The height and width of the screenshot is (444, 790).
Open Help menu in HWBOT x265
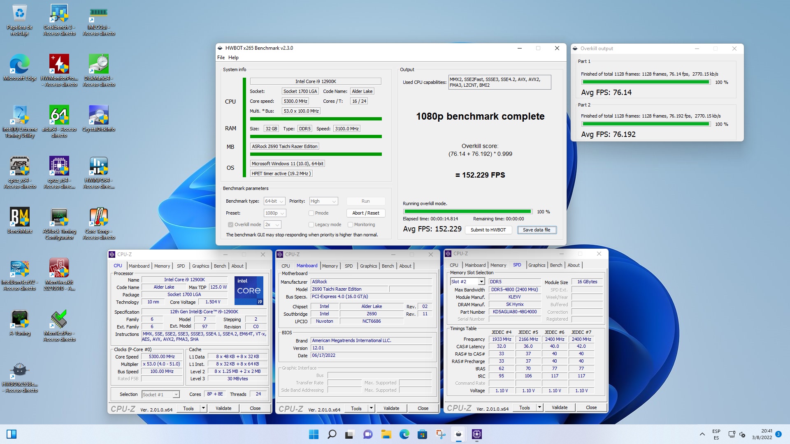point(233,58)
